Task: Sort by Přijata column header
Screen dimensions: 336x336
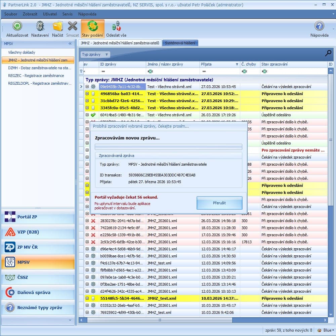Action: (x=220, y=64)
